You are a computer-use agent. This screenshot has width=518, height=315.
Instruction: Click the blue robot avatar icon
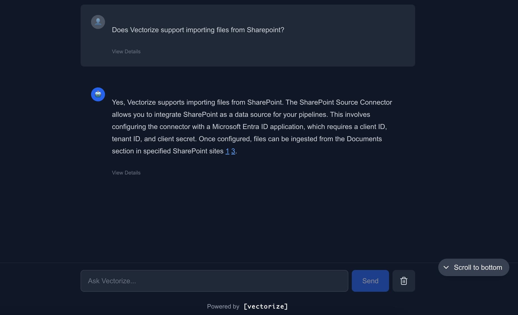tap(98, 94)
